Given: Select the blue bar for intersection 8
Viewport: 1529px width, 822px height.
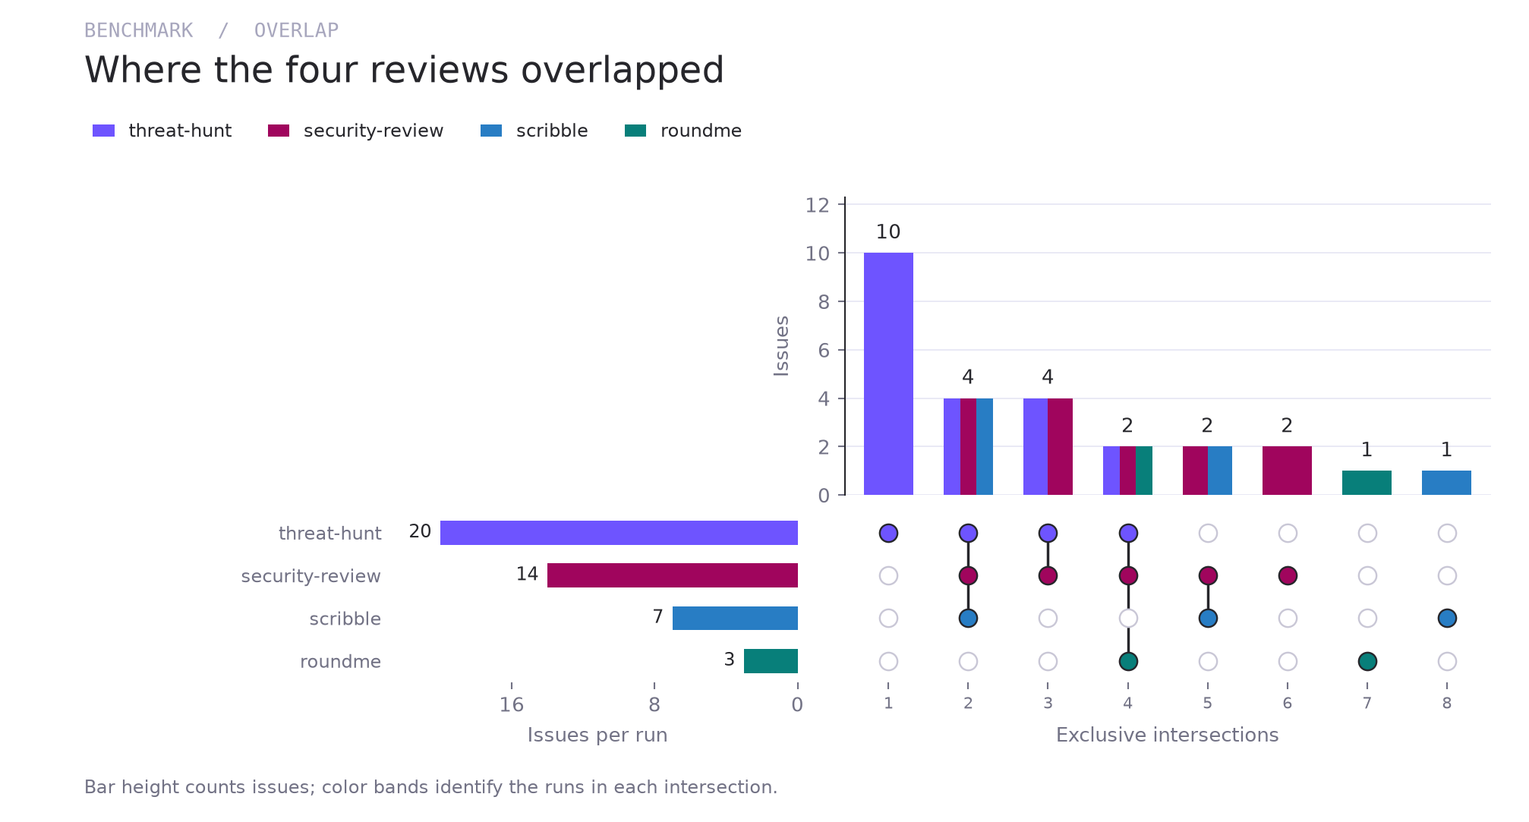Looking at the screenshot, I should click(x=1446, y=483).
